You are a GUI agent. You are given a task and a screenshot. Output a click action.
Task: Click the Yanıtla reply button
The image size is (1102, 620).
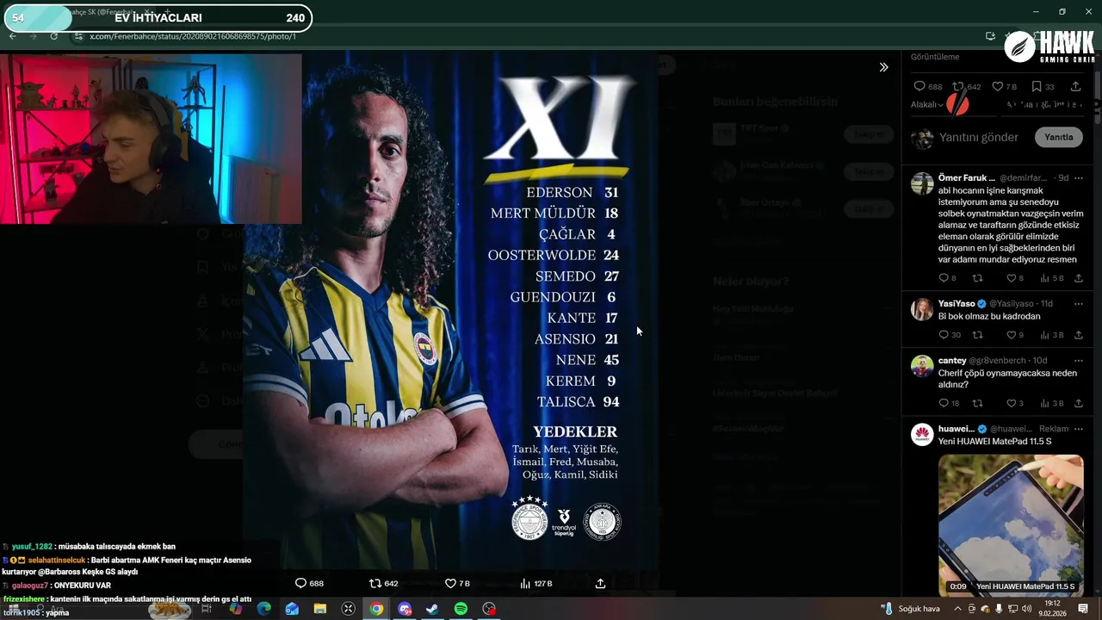tap(1058, 137)
